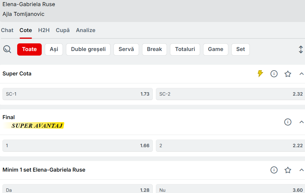Star the Minim 1 set Ruse market
This screenshot has width=305, height=193.
coord(288,170)
